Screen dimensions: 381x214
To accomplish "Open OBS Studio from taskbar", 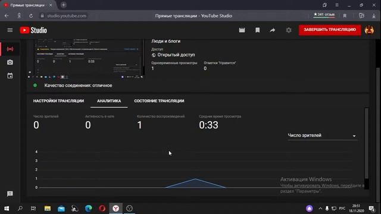I will pyautogui.click(x=130, y=208).
